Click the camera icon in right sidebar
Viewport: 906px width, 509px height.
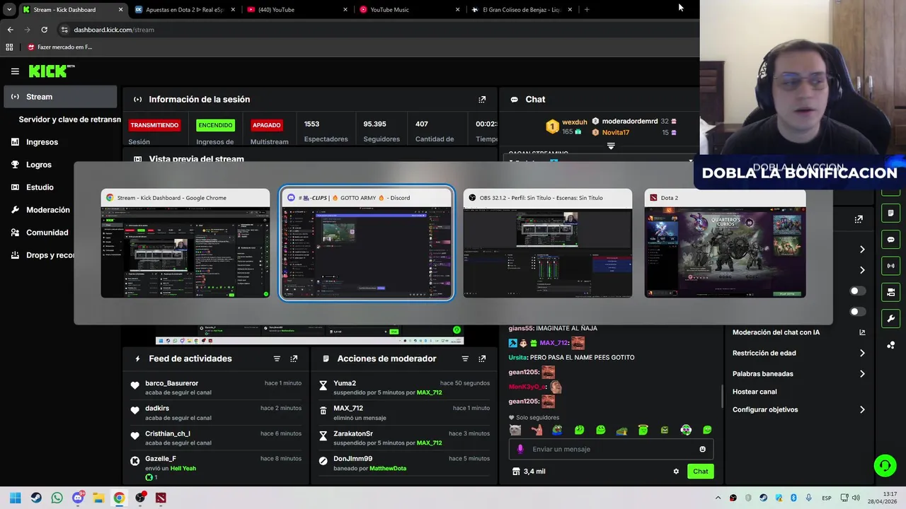890,292
